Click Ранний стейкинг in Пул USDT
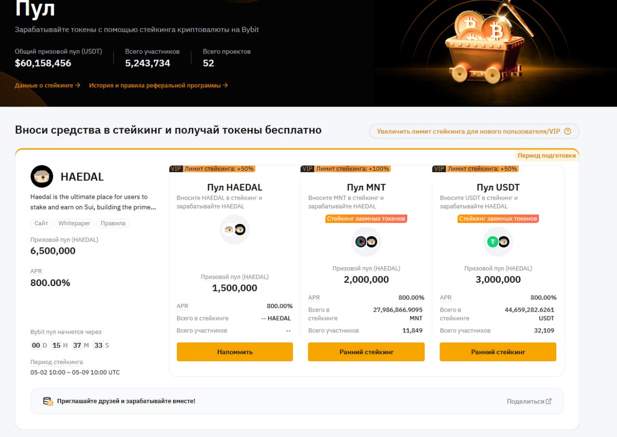The height and width of the screenshot is (437, 617). coord(498,352)
